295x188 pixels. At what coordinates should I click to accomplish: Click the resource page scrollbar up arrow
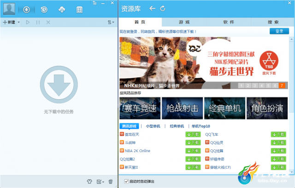point(292,39)
